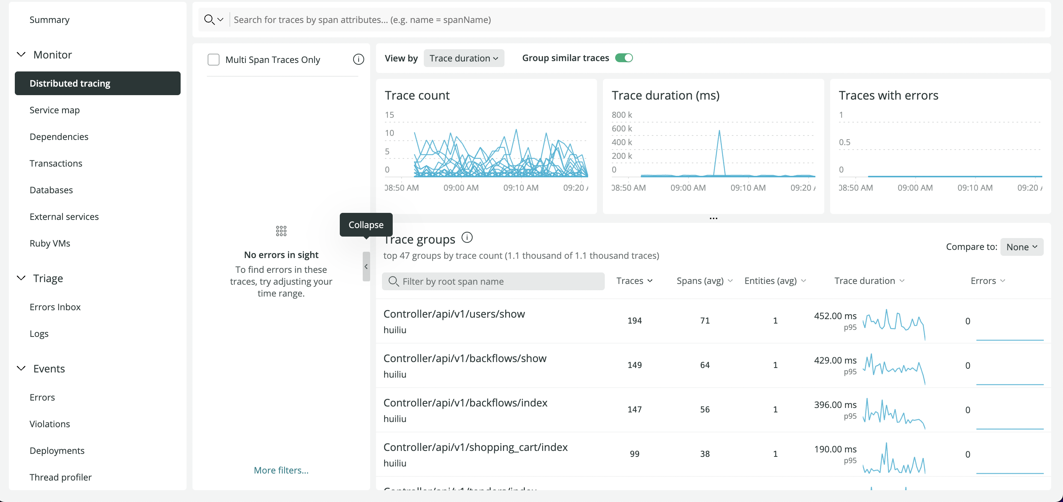1063x502 pixels.
Task: Collapse the Triage section
Action: pos(21,278)
